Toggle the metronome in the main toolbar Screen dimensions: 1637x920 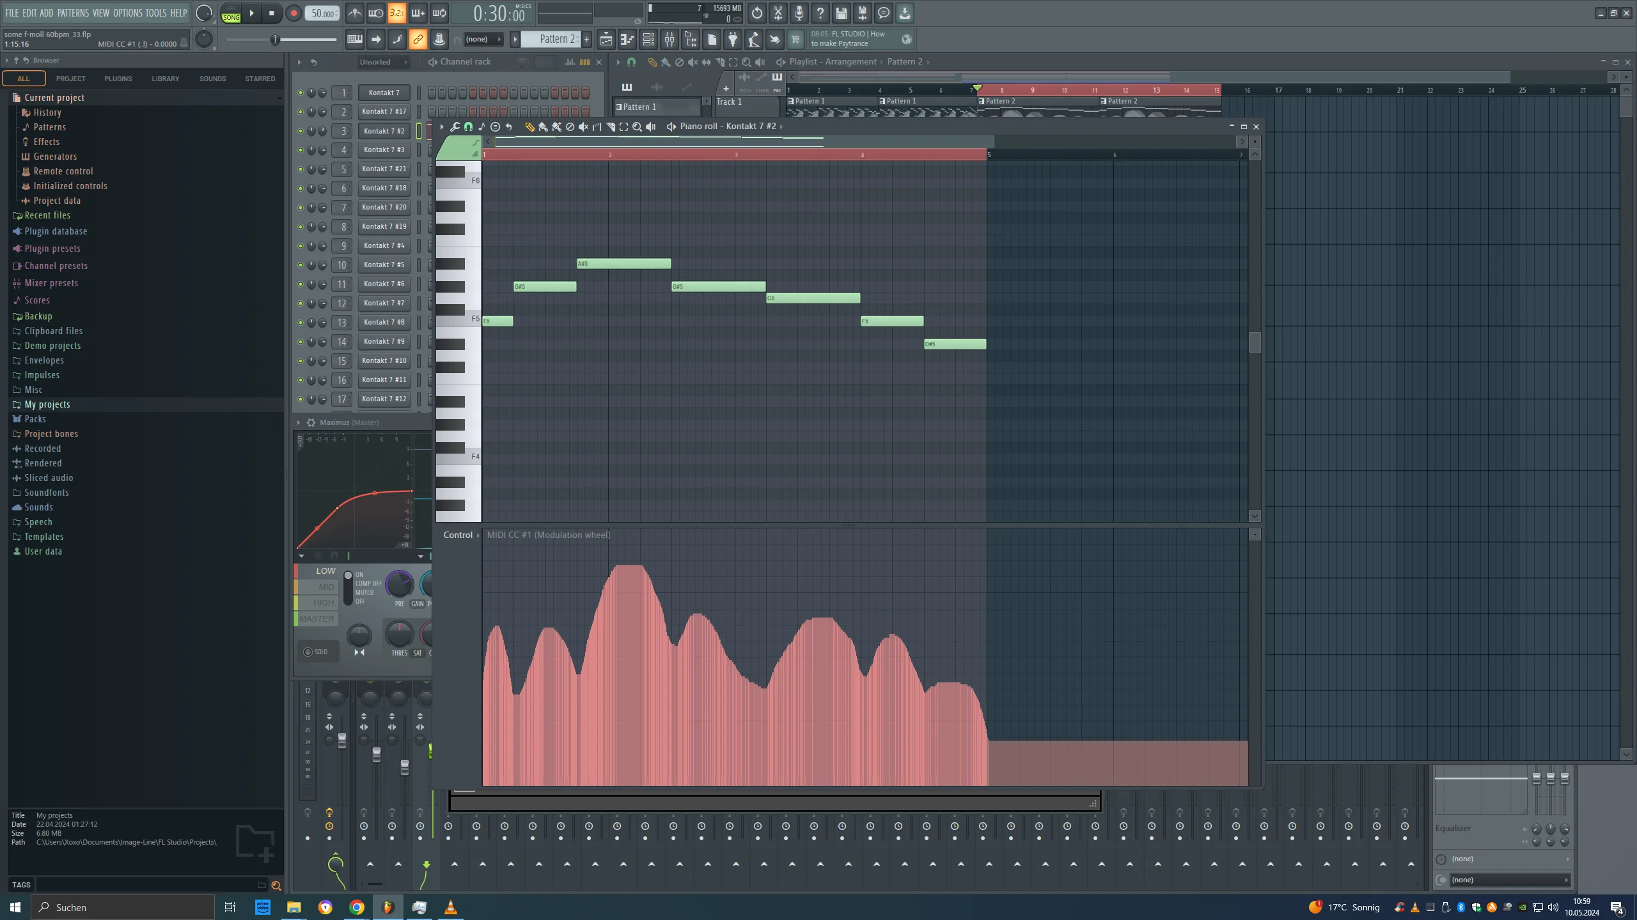(x=354, y=13)
